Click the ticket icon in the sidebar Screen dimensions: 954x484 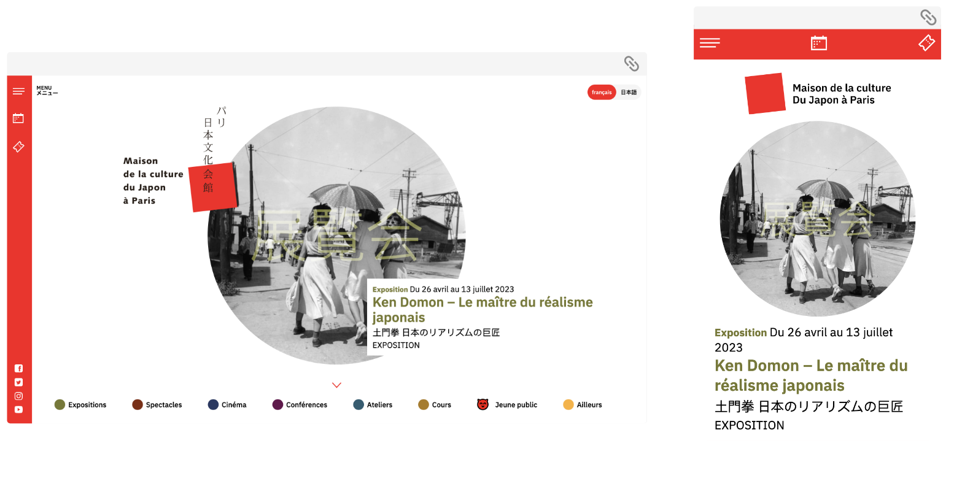[x=18, y=147]
